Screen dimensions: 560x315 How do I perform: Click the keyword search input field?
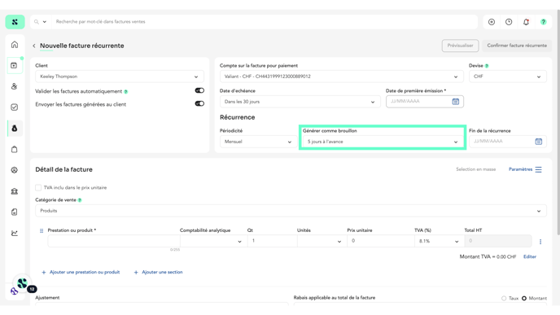point(265,22)
